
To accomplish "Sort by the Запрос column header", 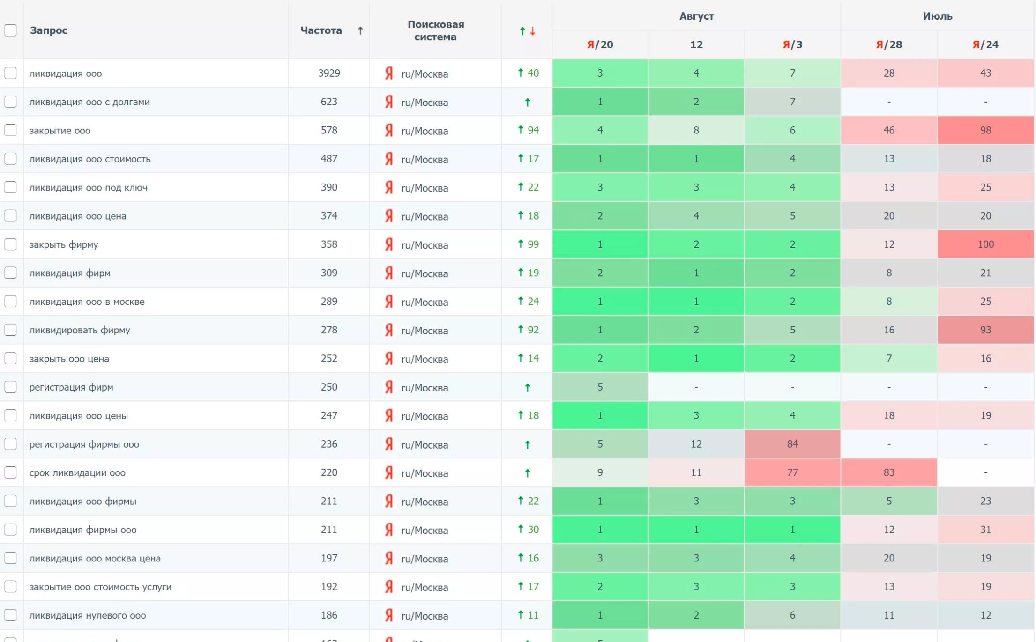I will (x=49, y=30).
